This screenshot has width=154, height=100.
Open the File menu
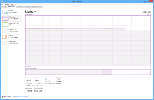click(3, 4)
